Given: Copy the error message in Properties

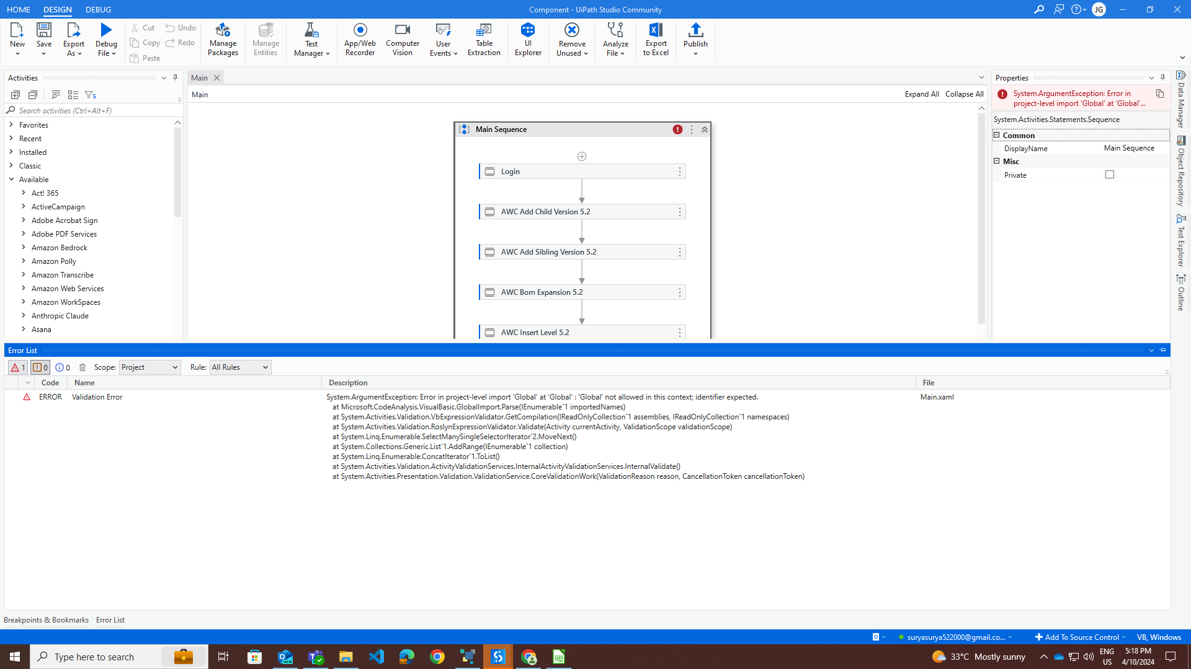Looking at the screenshot, I should pyautogui.click(x=1159, y=94).
